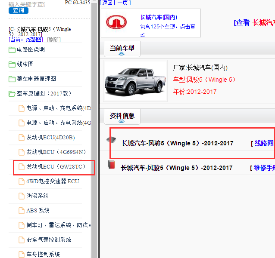Click document icon for 倒车灯、雷达系统
The image size is (275, 258).
click(22, 225)
